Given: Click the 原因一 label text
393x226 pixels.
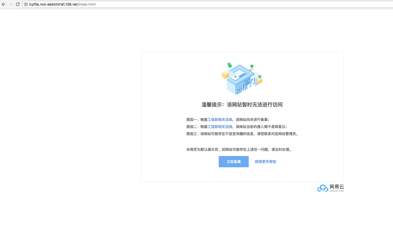Looking at the screenshot, I should [191, 120].
